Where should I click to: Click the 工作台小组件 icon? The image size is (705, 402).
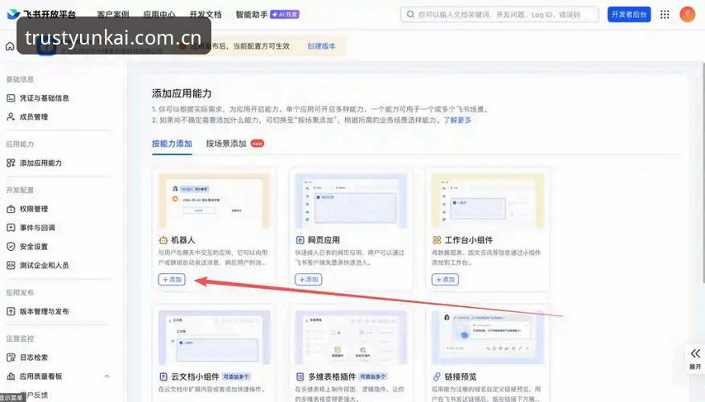pos(437,240)
